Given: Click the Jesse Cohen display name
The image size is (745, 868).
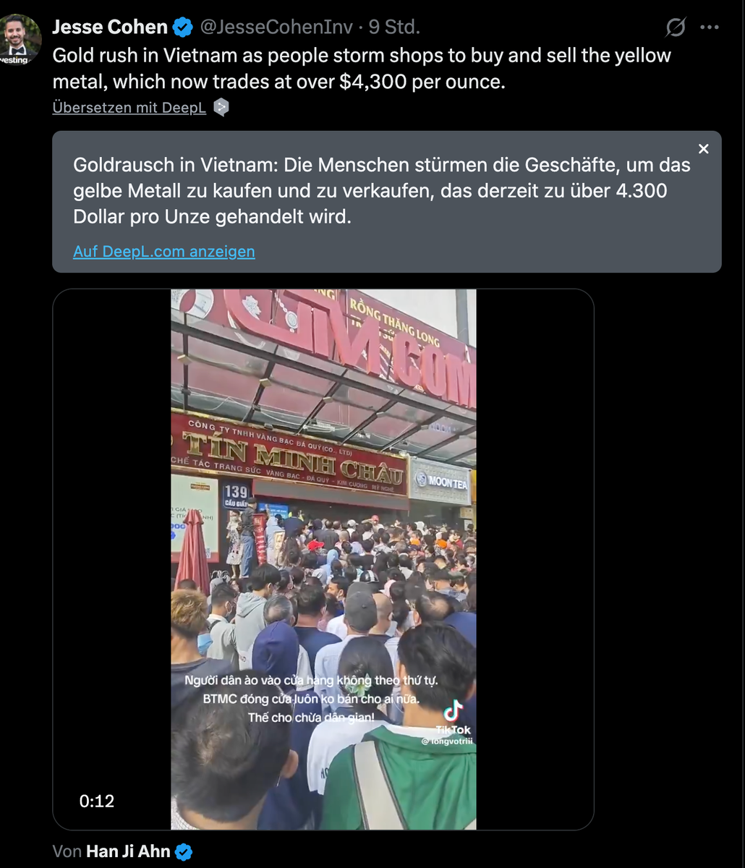Looking at the screenshot, I should pos(110,27).
